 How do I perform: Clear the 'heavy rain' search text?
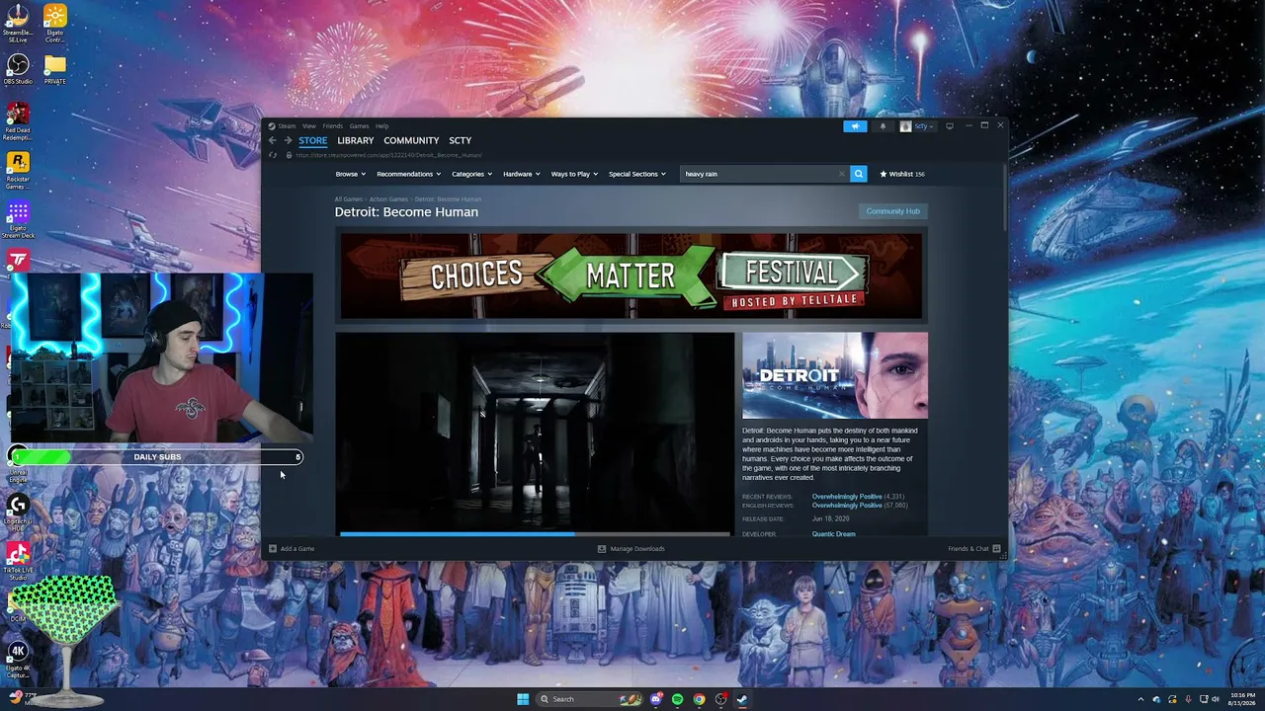pyautogui.click(x=842, y=174)
